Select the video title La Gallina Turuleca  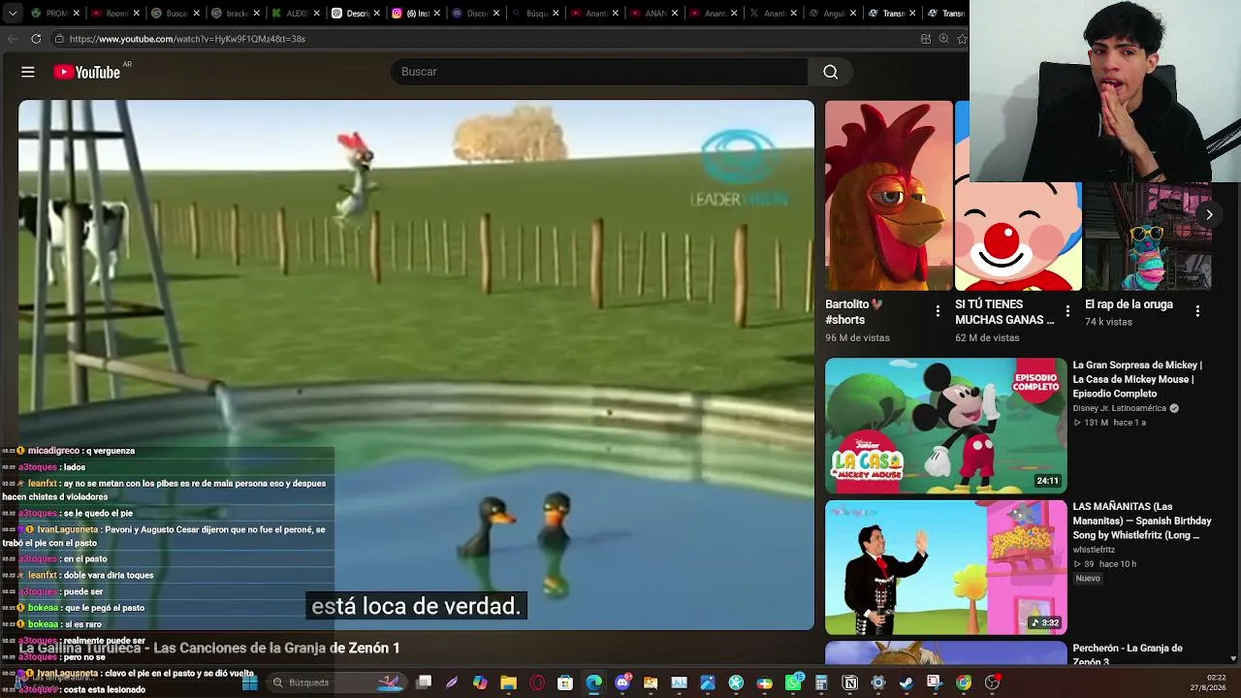208,648
